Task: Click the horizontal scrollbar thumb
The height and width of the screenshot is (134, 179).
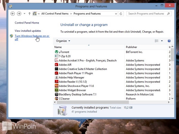Action: [93, 102]
